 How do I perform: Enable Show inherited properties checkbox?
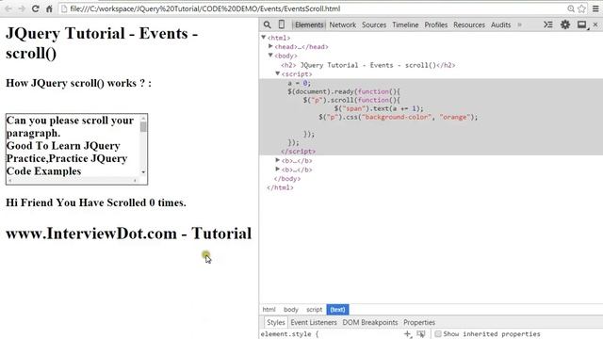click(438, 334)
